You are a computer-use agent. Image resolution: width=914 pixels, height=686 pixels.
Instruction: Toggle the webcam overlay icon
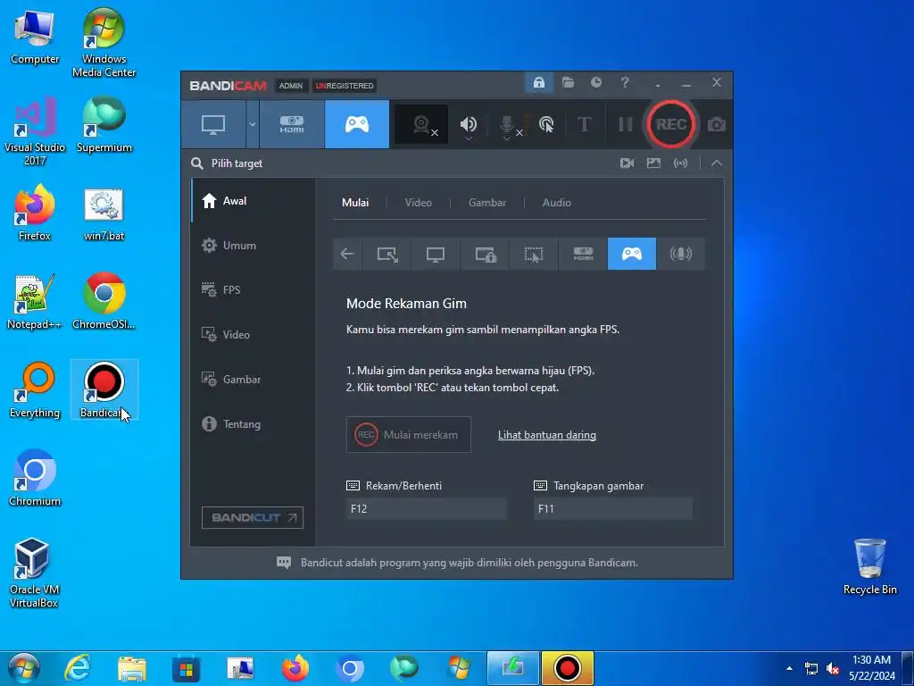pyautogui.click(x=421, y=124)
